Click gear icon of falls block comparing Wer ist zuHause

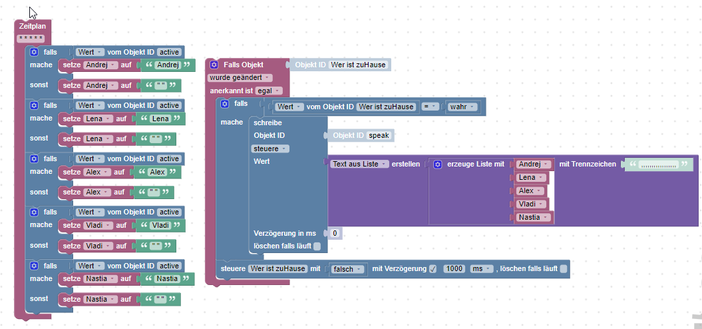click(x=225, y=104)
